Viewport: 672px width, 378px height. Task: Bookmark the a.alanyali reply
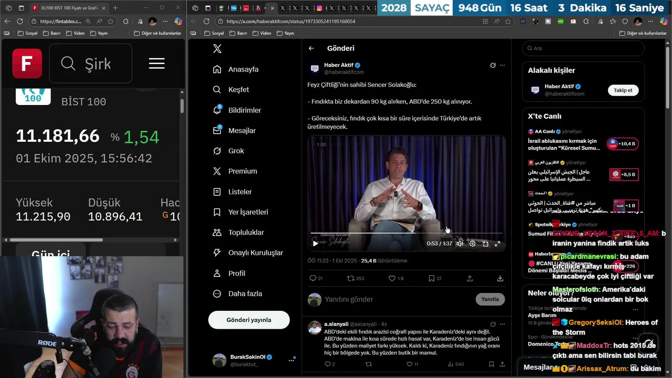(491, 364)
